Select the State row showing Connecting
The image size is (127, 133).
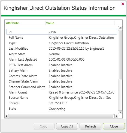pos(62,109)
